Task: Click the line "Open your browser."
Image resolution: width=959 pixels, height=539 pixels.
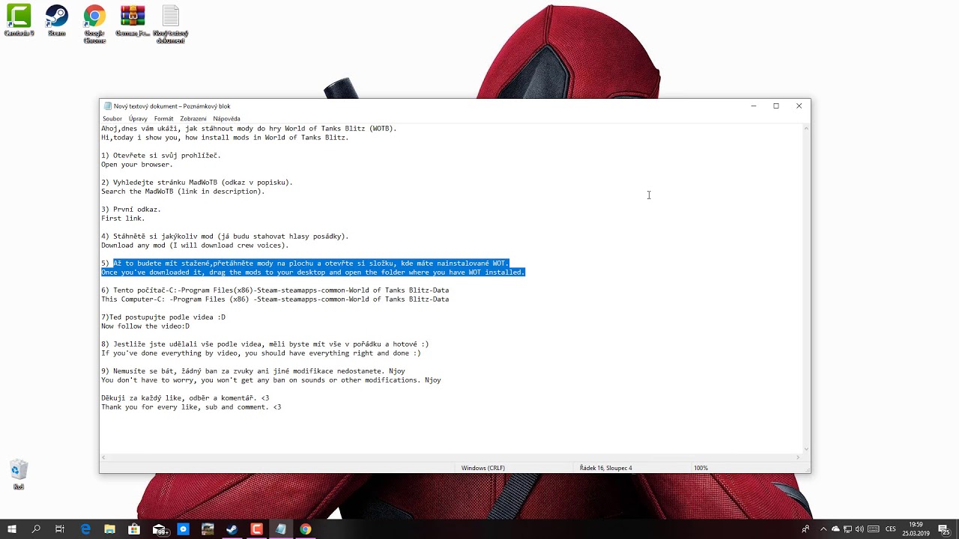Action: click(137, 165)
